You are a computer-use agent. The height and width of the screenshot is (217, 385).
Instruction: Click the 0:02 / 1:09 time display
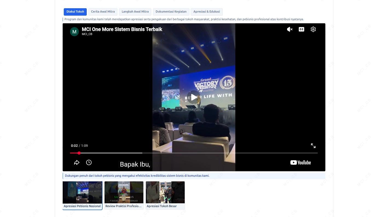point(79,146)
